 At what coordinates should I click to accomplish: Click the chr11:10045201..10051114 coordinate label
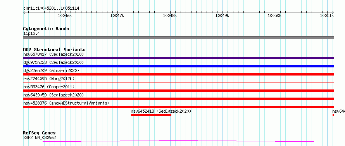tap(51, 9)
